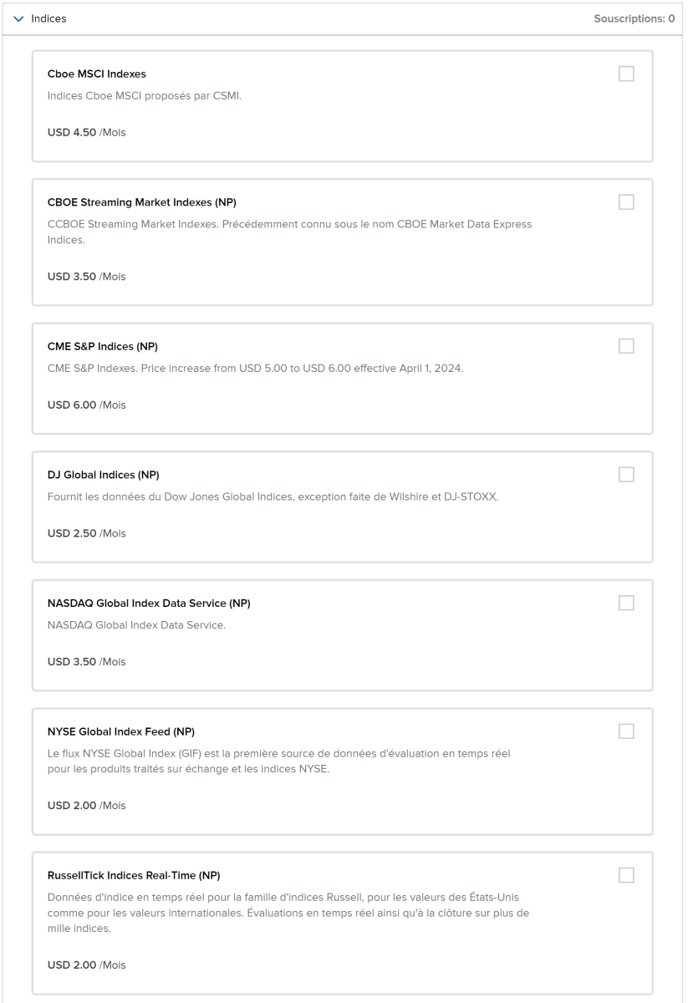Image resolution: width=688 pixels, height=1003 pixels.
Task: Click the Cboe MSCI Indexes title
Action: coord(97,74)
